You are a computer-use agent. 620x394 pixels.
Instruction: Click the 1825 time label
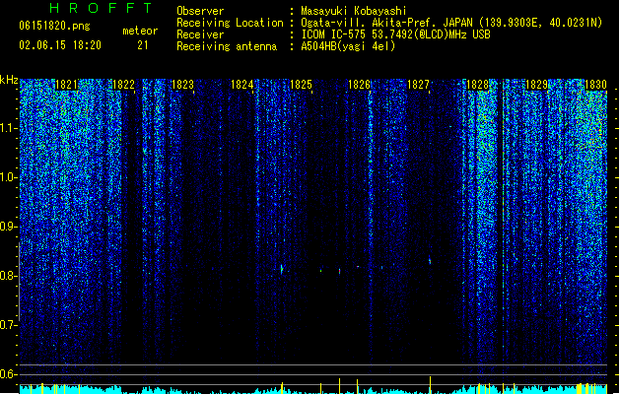(301, 85)
